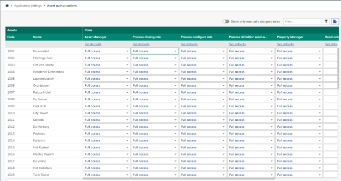Open Process configure role dropdown for Het Hallehuis
This screenshot has height=181, width=341.
coord(203,168)
